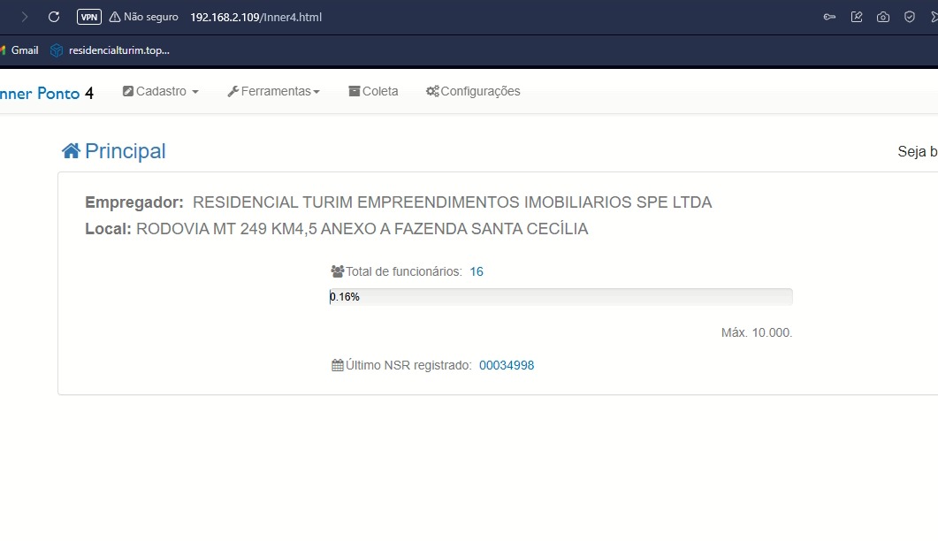Click the 0.16% capacity progress bar
Viewport: 938px width, 541px height.
click(x=561, y=297)
